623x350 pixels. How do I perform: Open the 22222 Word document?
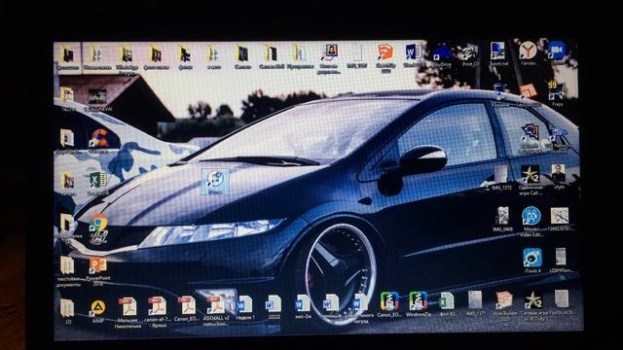[275, 307]
